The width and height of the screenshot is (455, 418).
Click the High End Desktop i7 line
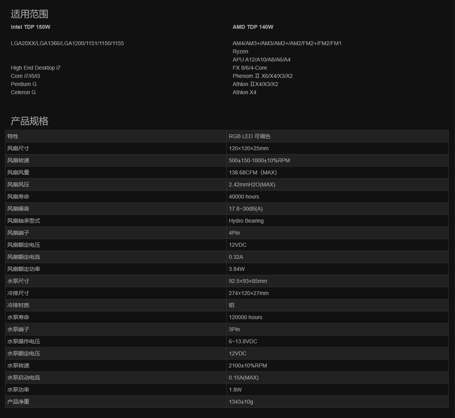[36, 68]
